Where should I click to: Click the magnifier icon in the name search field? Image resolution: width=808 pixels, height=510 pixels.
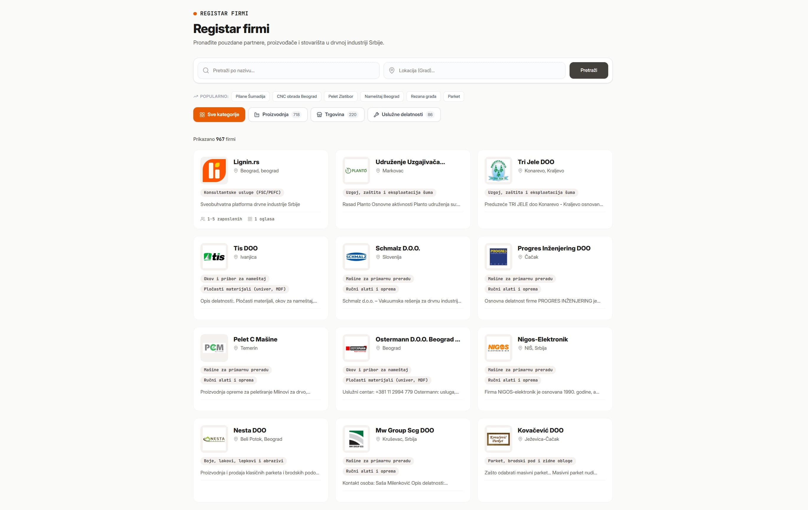tap(205, 70)
